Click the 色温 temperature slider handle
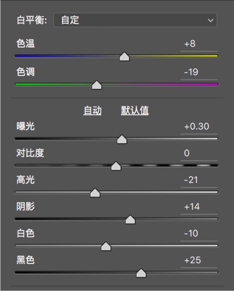 (124, 57)
